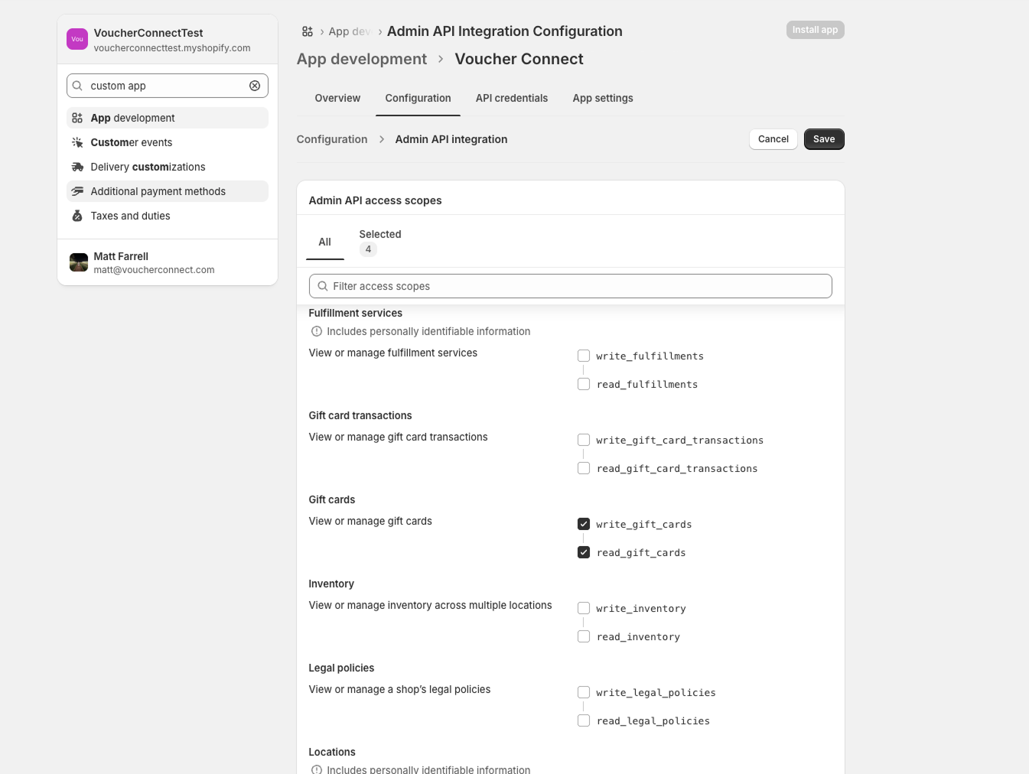Viewport: 1029px width, 774px height.
Task: Click the Additional payment methods icon
Action: pyautogui.click(x=77, y=191)
